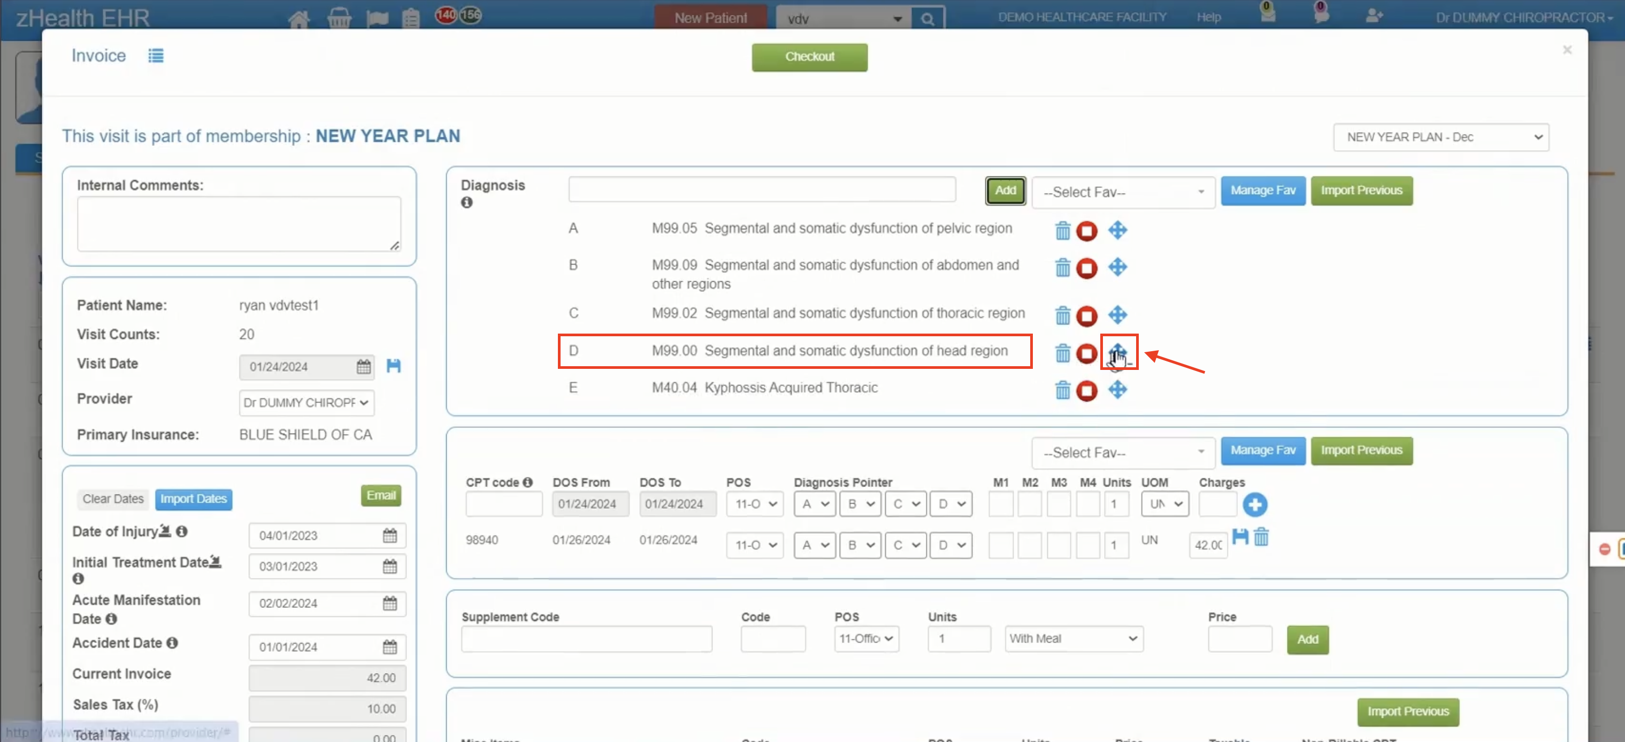Image resolution: width=1625 pixels, height=742 pixels.
Task: Click Import Previous in Diagnosis section
Action: click(x=1361, y=190)
